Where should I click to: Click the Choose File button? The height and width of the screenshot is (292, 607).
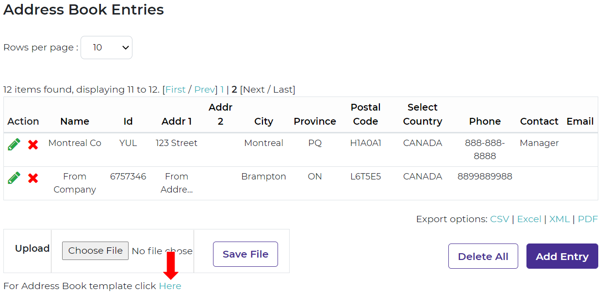point(95,251)
